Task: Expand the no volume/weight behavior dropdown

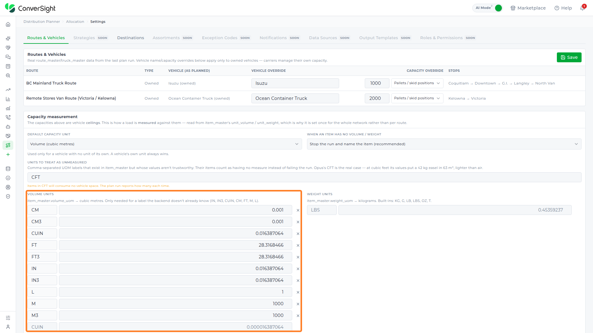Action: tap(444, 144)
